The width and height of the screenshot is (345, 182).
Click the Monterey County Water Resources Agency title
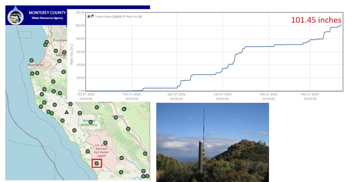pos(47,15)
